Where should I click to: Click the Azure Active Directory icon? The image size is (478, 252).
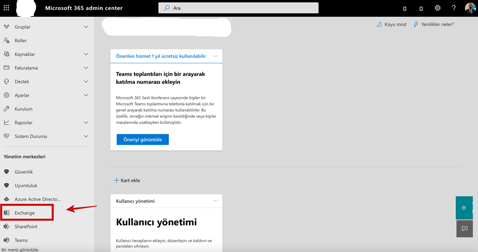[x=7, y=199]
